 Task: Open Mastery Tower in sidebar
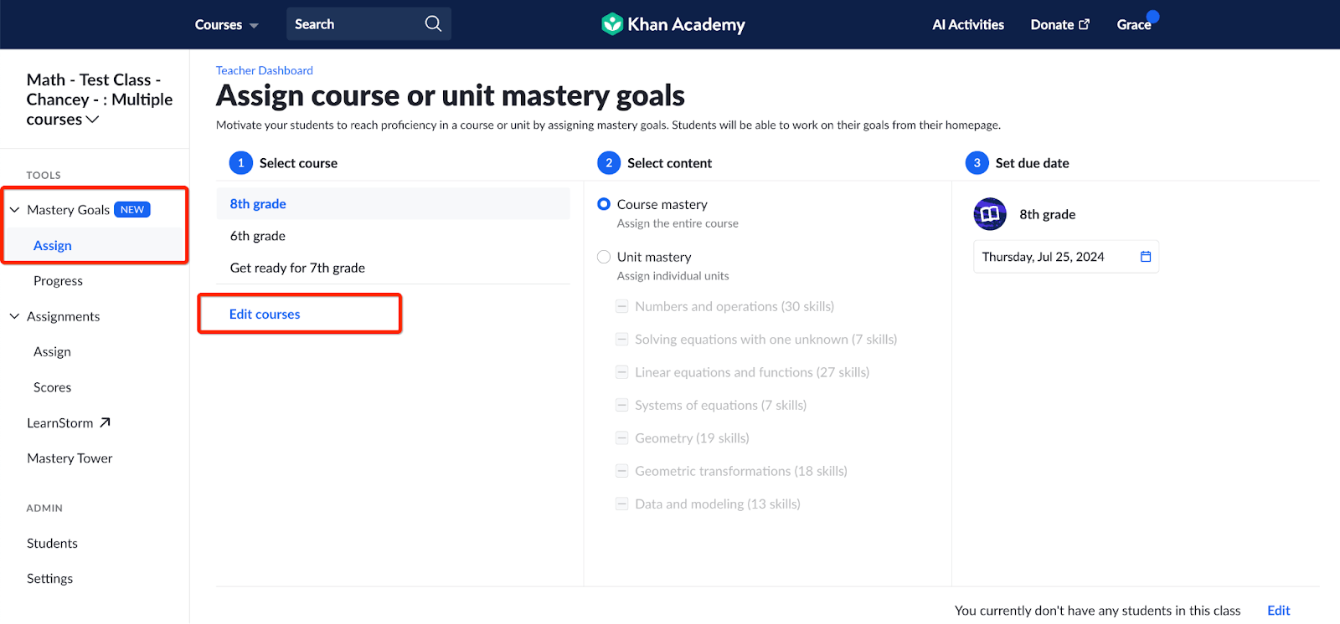click(70, 458)
